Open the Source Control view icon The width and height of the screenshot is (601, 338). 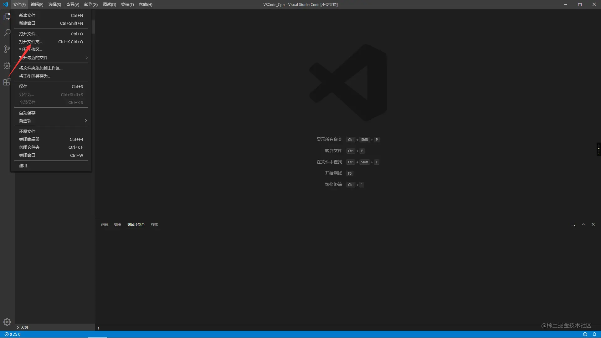coord(7,49)
